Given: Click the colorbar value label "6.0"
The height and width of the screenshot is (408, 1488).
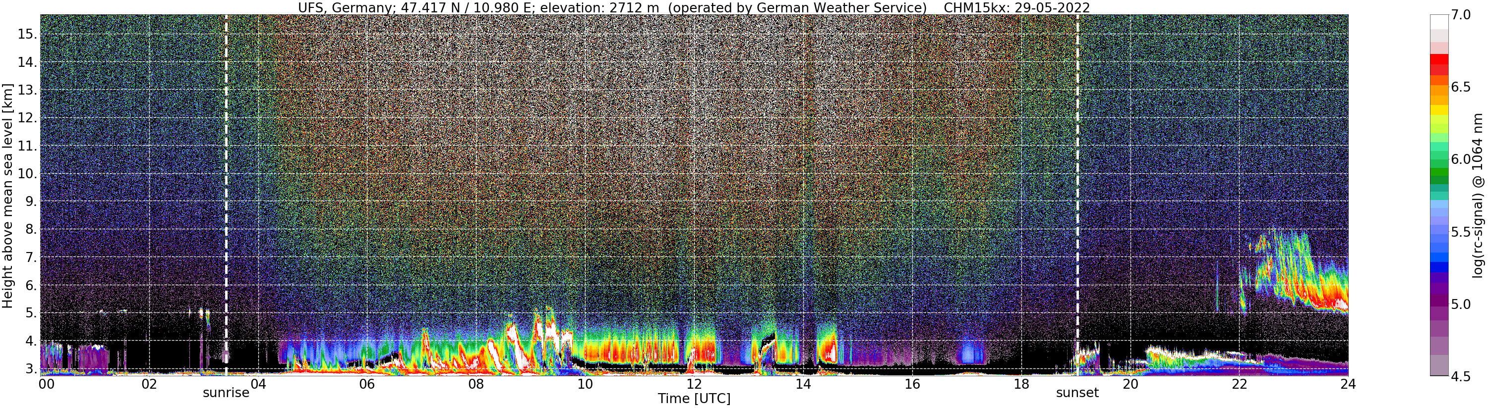Looking at the screenshot, I should 1460,159.
